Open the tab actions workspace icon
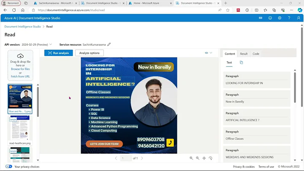The height and width of the screenshot is (171, 304). [x=26, y=3]
